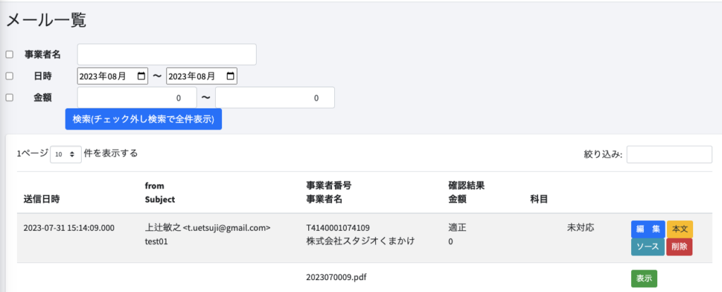Open calendar picker on start date field
This screenshot has height=292, width=722.
tap(142, 76)
